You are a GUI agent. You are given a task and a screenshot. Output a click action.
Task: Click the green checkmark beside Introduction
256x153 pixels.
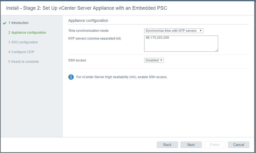5,23
